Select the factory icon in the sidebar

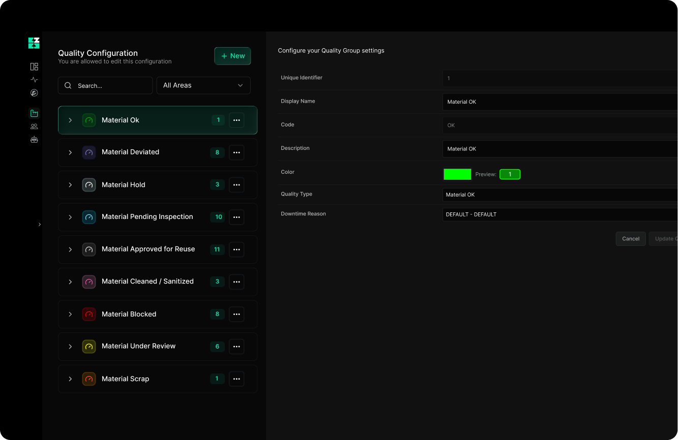click(34, 113)
